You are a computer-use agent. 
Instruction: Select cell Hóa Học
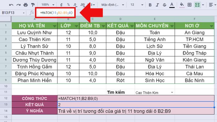coord(155,73)
